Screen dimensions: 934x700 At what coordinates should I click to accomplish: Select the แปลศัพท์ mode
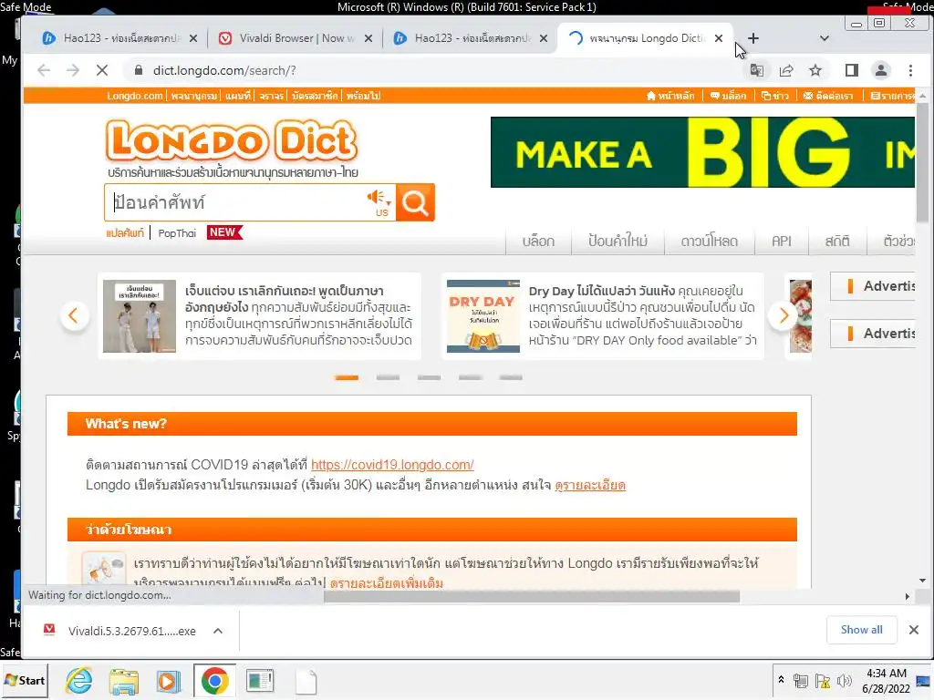point(125,232)
